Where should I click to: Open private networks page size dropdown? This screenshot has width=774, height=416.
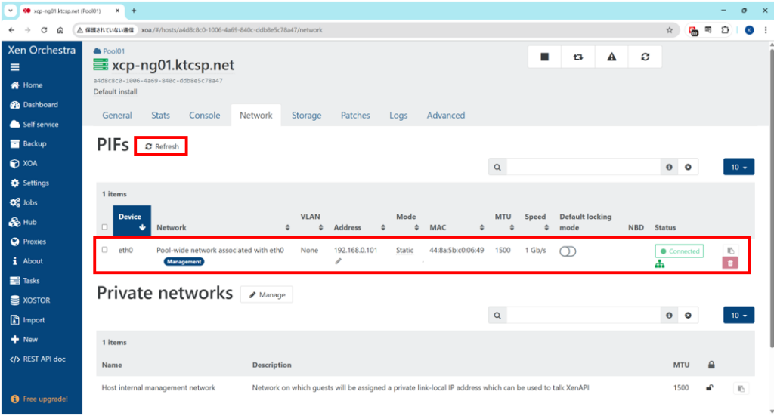(738, 316)
